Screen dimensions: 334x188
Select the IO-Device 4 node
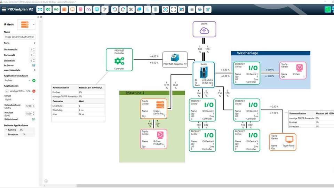tap(202, 140)
